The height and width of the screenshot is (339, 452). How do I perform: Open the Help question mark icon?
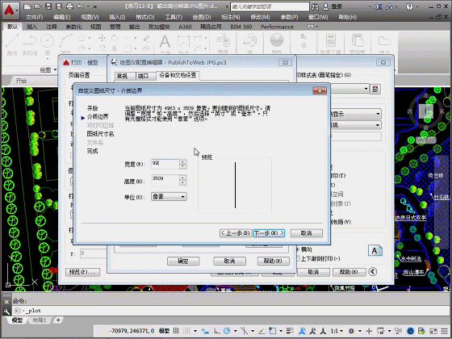click(409, 6)
